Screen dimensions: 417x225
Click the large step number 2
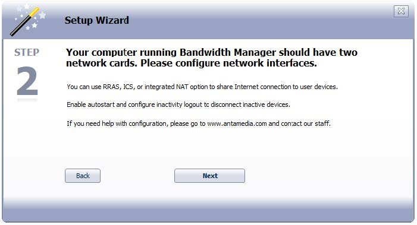27,81
